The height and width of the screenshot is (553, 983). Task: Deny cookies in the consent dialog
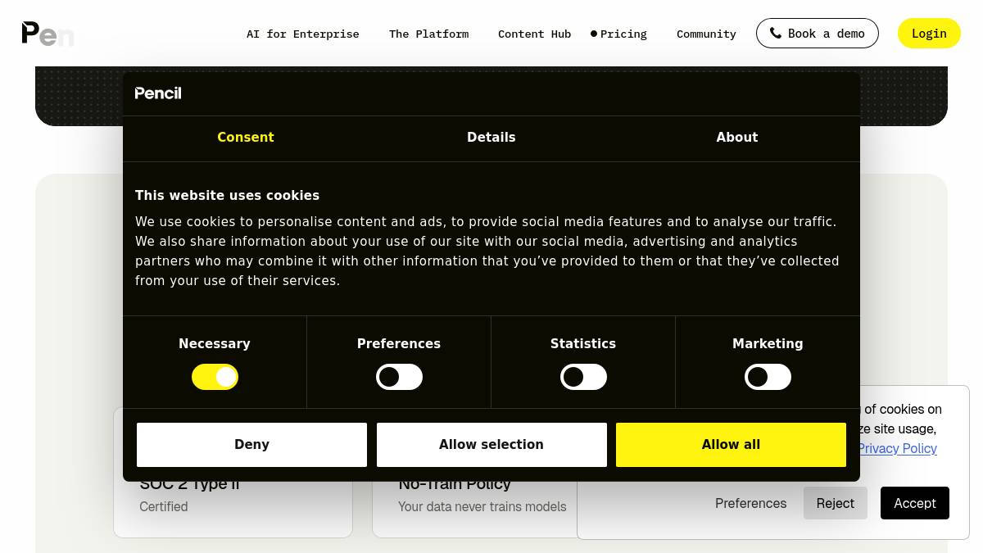point(251,445)
